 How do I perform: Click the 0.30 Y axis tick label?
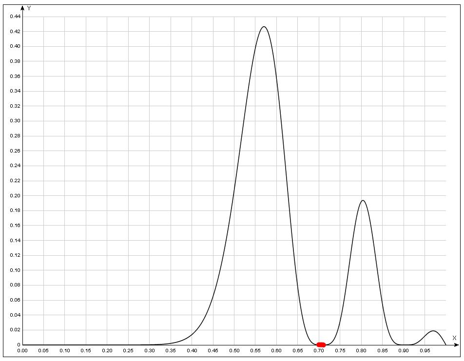pyautogui.click(x=15, y=121)
